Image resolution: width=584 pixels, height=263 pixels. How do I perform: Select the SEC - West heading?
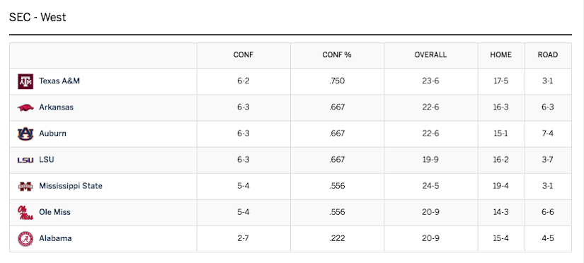coord(38,17)
